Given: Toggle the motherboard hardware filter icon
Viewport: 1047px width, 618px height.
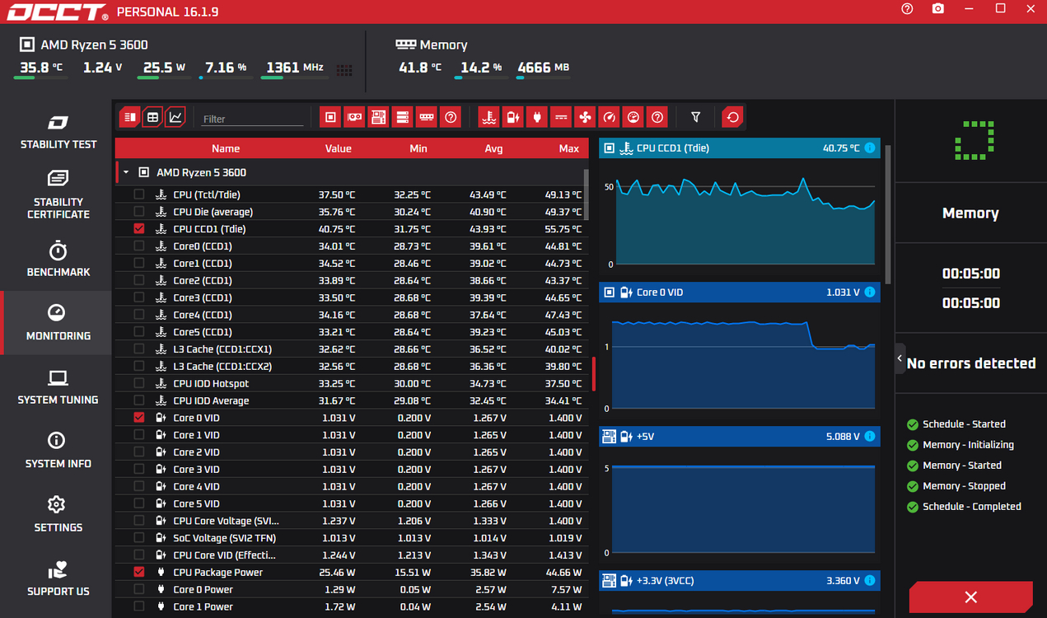Looking at the screenshot, I should pyautogui.click(x=378, y=118).
